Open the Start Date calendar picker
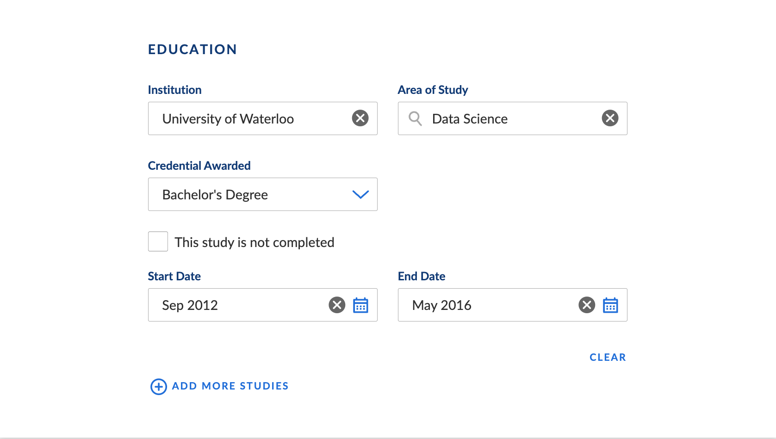 [360, 305]
